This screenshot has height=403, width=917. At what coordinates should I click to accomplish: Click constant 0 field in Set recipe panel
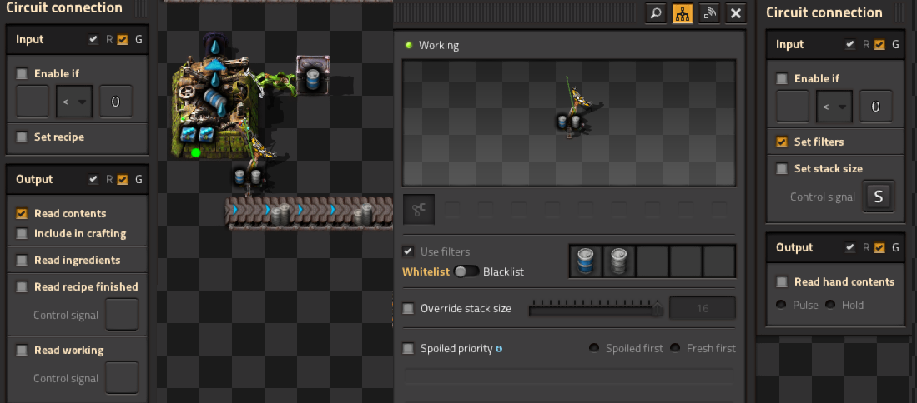click(115, 102)
